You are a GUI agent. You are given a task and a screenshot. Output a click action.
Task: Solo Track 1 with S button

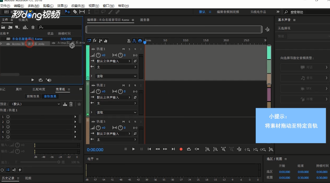(x=129, y=49)
